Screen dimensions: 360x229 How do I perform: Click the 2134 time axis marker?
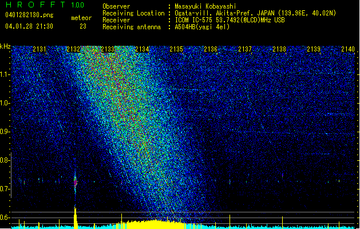pyautogui.click(x=142, y=49)
